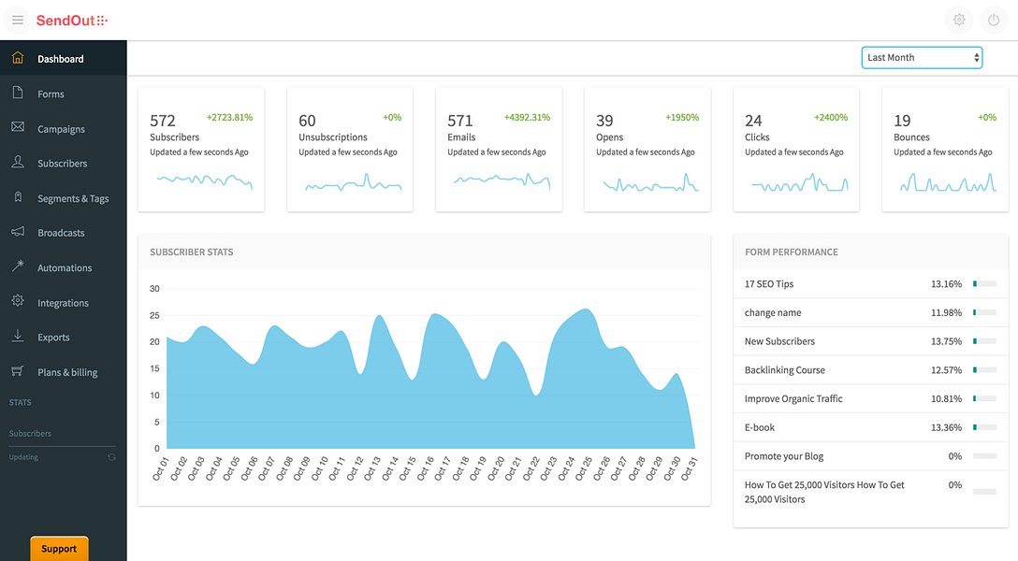This screenshot has width=1018, height=561.
Task: Open the Backlinking Course form row
Action: coord(870,370)
